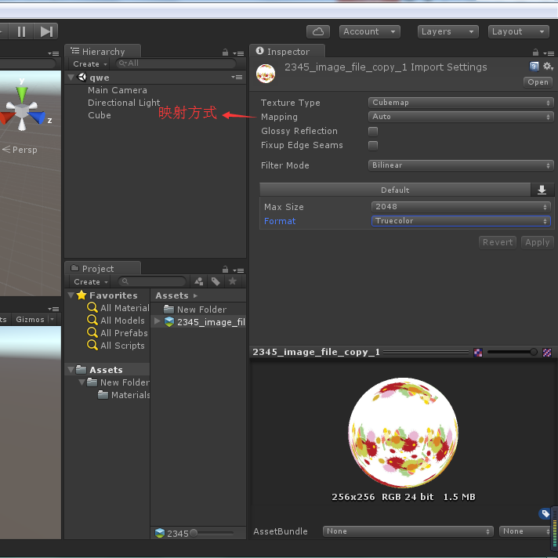
Task: Enable Glossy Reflection checkbox
Action: [x=373, y=131]
